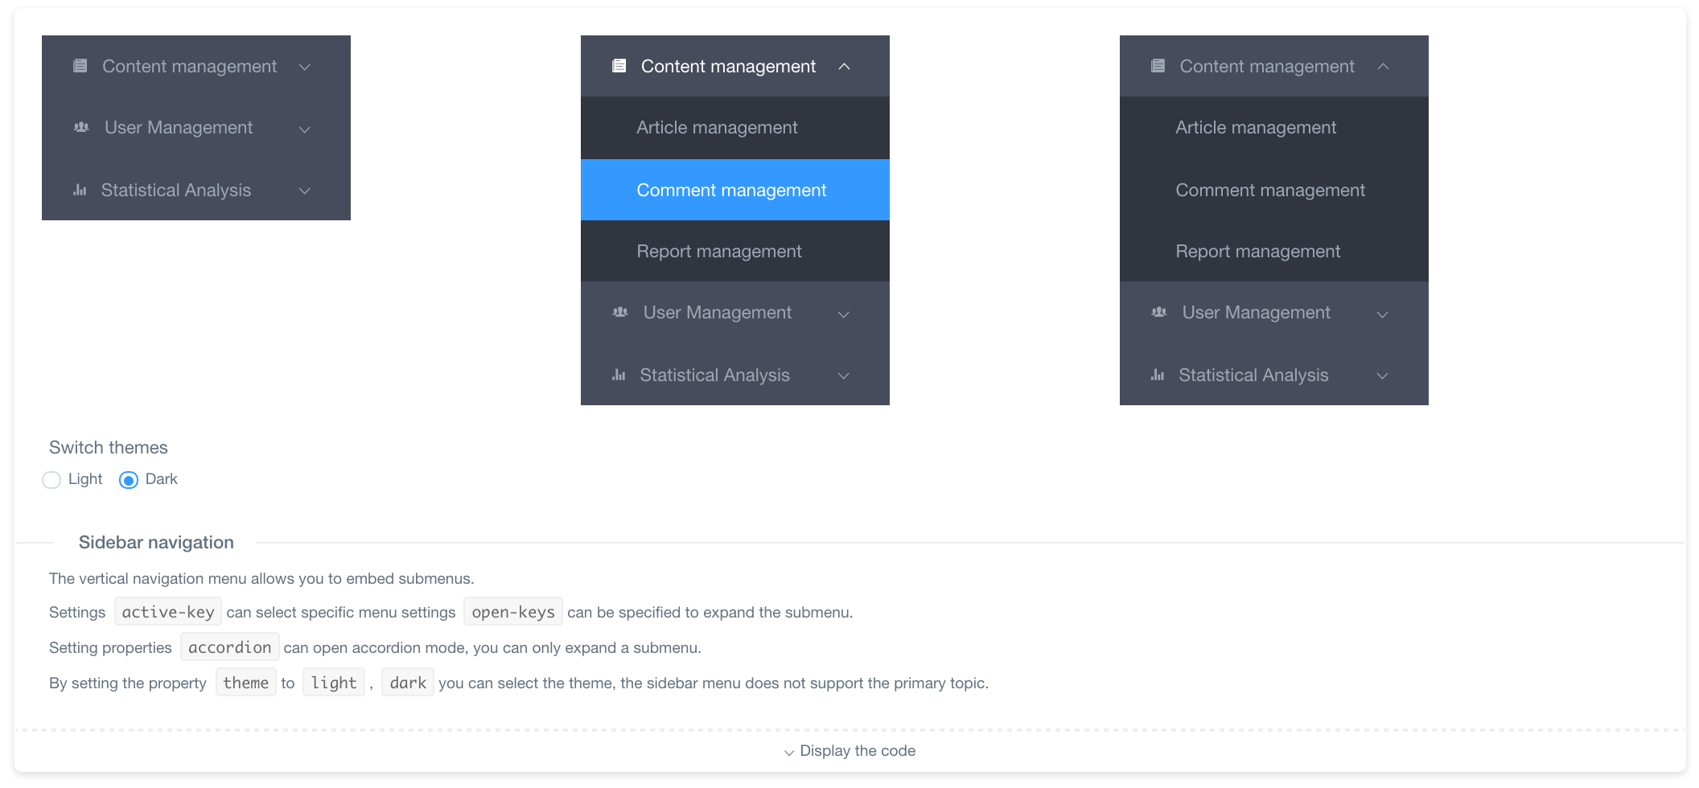The width and height of the screenshot is (1699, 788).
Task: Select the Dark theme radio button
Action: tap(129, 480)
